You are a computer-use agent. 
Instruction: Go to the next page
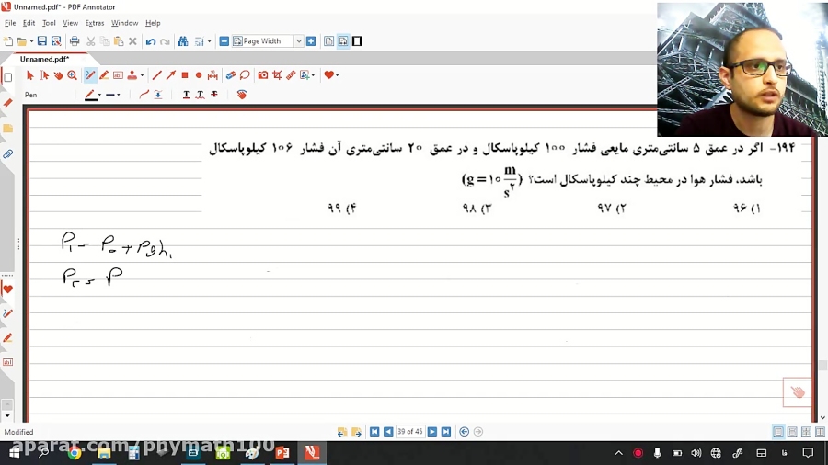point(432,432)
